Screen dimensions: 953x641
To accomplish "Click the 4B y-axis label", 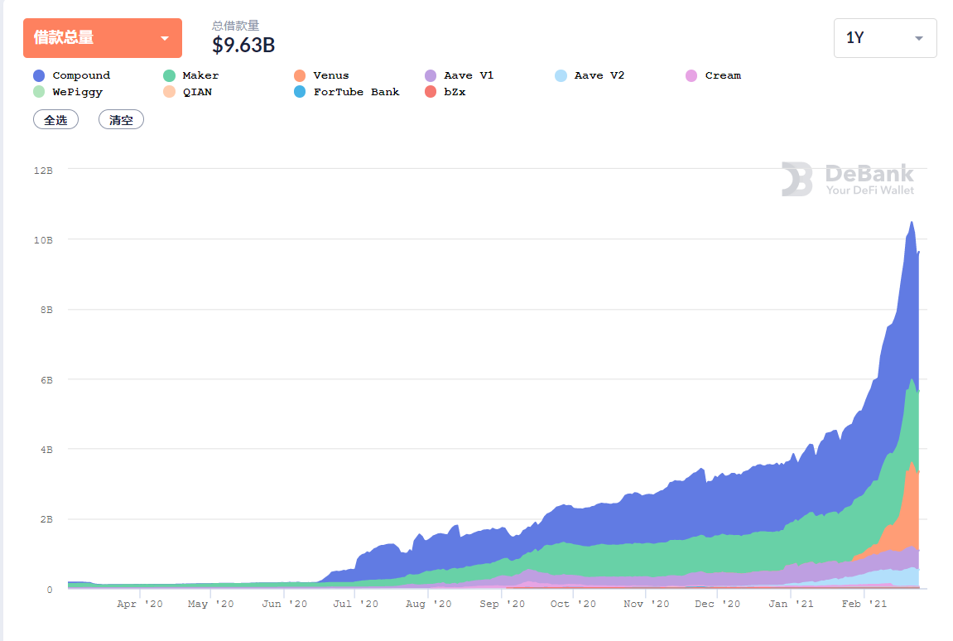I will (x=46, y=450).
